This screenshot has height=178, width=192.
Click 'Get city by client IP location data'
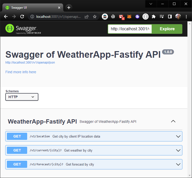tap(76, 136)
